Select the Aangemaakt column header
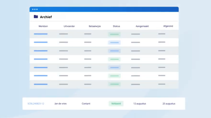The height and width of the screenshot is (118, 211). pos(142,26)
